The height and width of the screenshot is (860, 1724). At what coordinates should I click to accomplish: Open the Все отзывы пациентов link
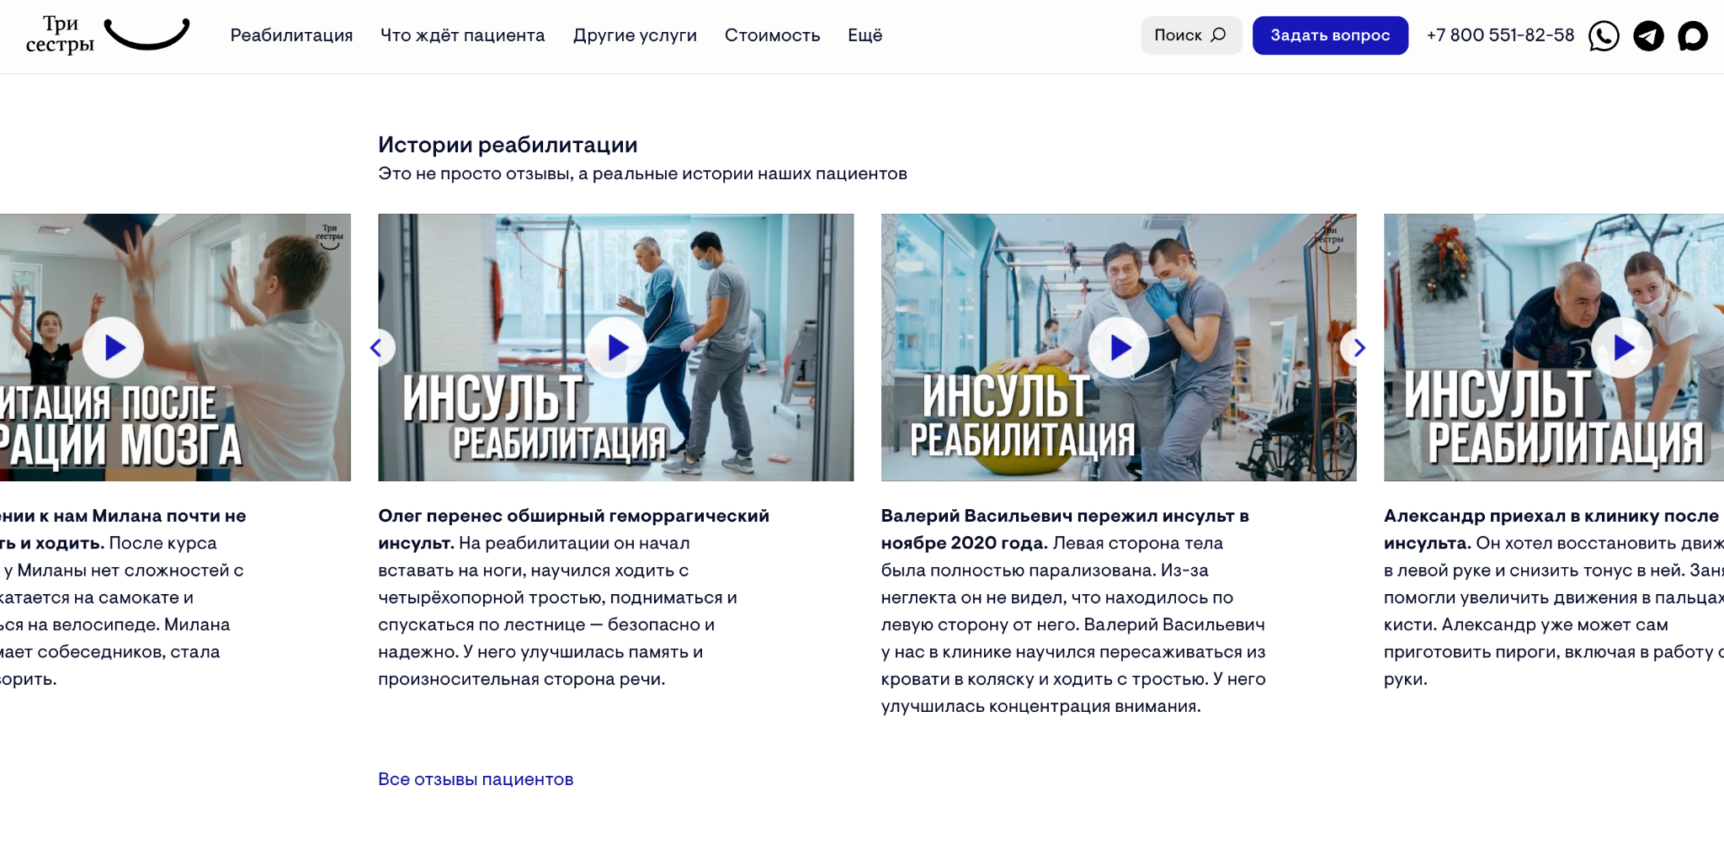click(476, 779)
